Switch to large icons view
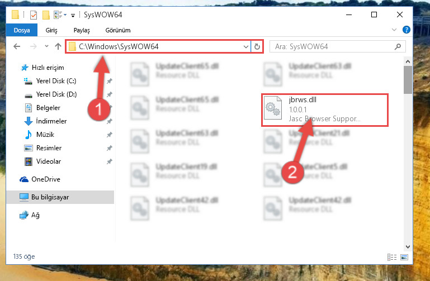This screenshot has height=281, width=430. (404, 257)
